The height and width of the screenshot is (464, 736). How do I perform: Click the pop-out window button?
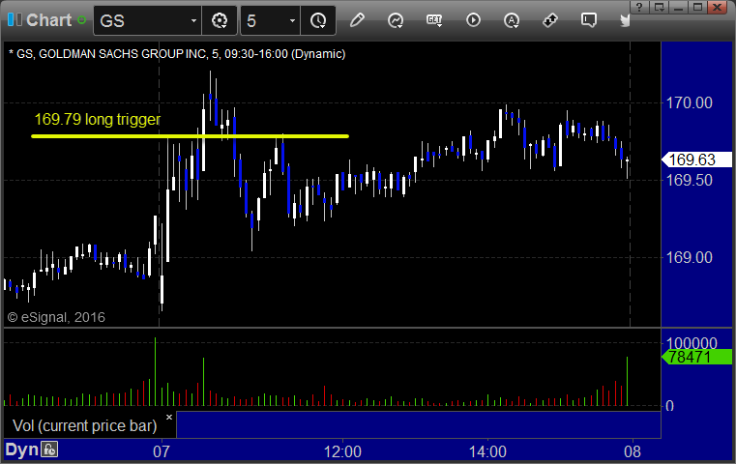tap(660, 7)
